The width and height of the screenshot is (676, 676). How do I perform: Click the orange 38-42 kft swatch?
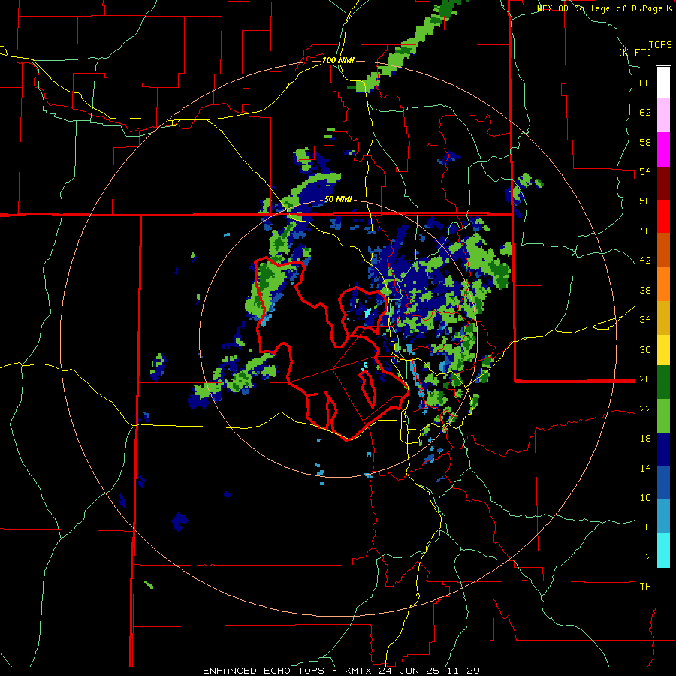tap(663, 284)
